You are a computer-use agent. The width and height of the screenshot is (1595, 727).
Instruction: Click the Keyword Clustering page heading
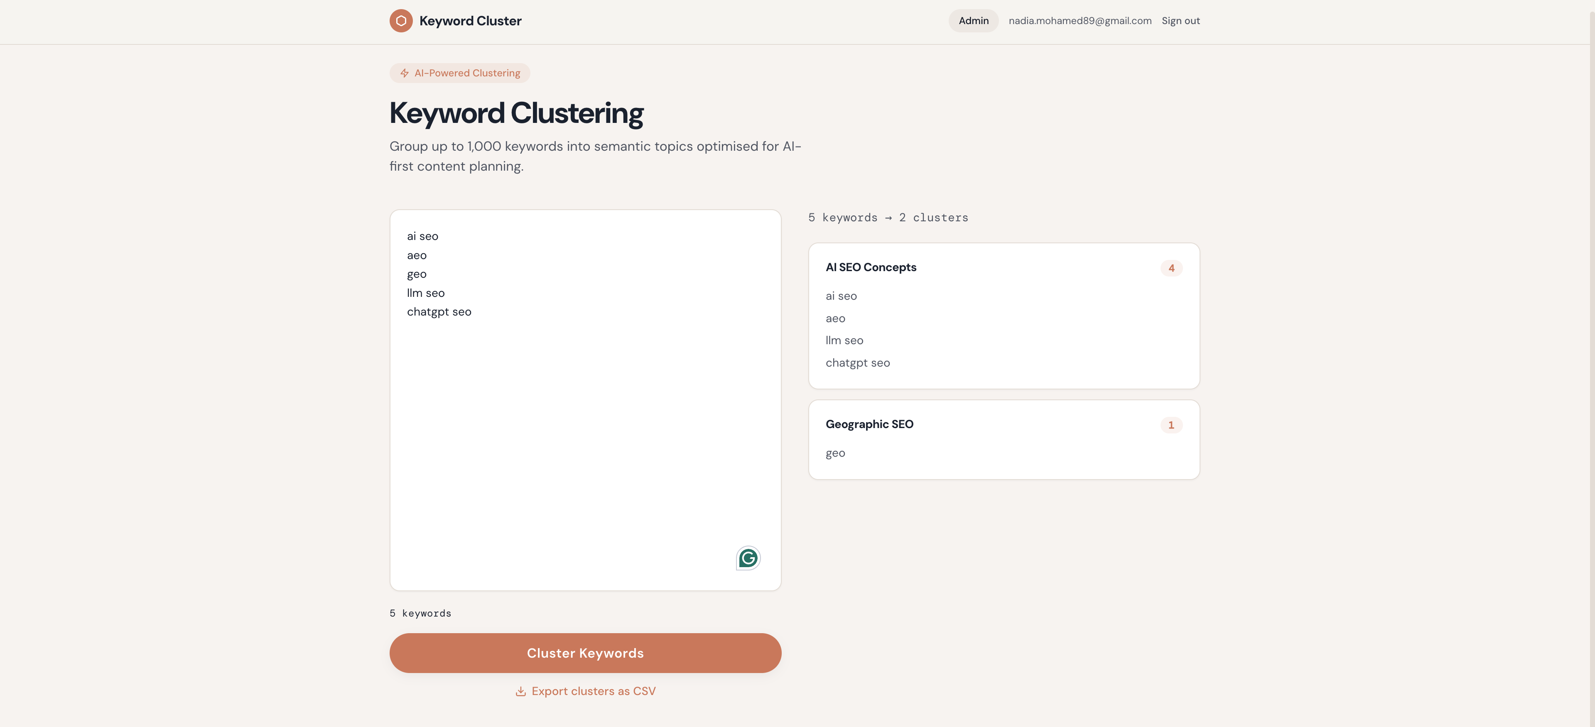[516, 114]
